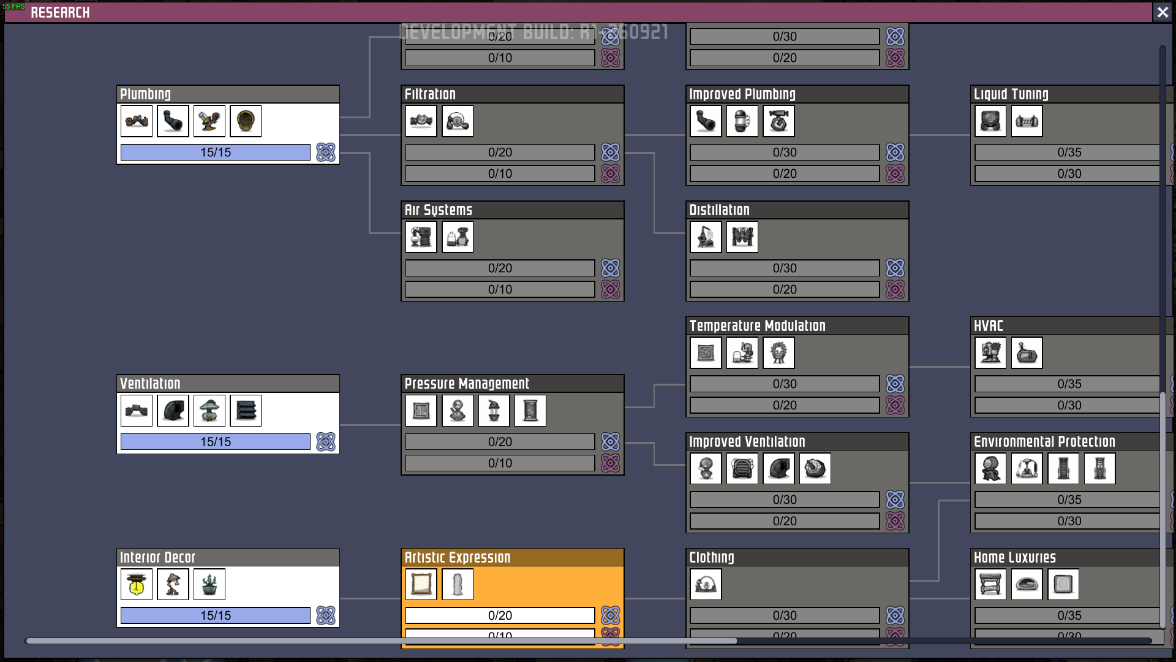Select the ceiling light icon in Interior Decor

click(x=137, y=584)
